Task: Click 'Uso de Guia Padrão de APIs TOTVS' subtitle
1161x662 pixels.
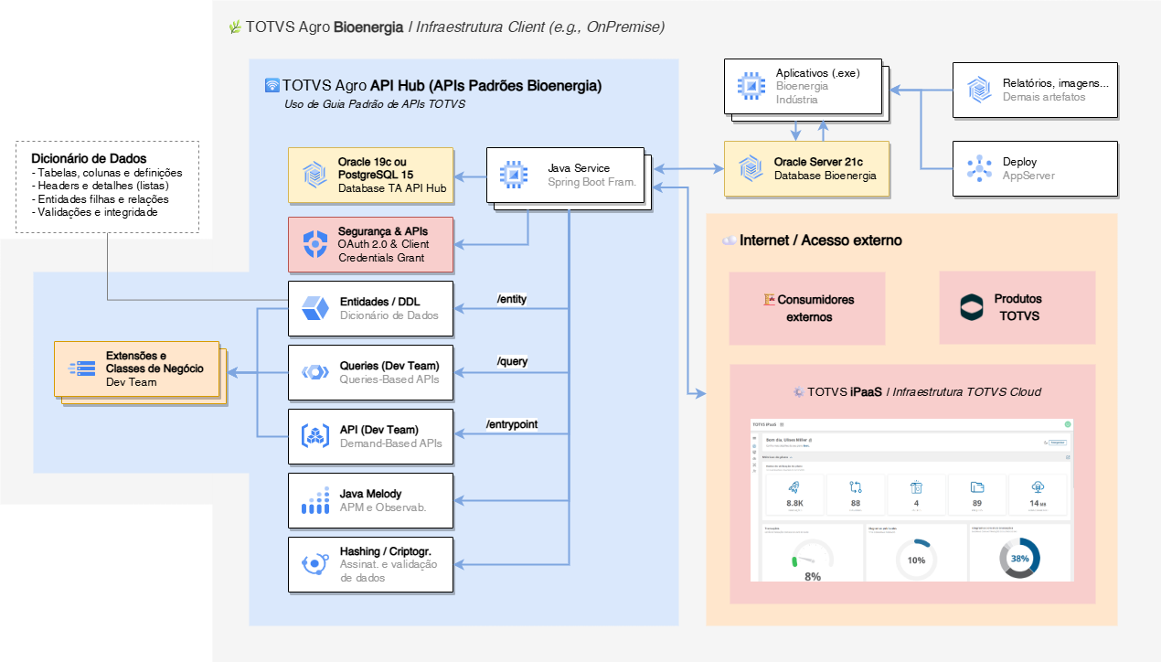Action: point(375,104)
